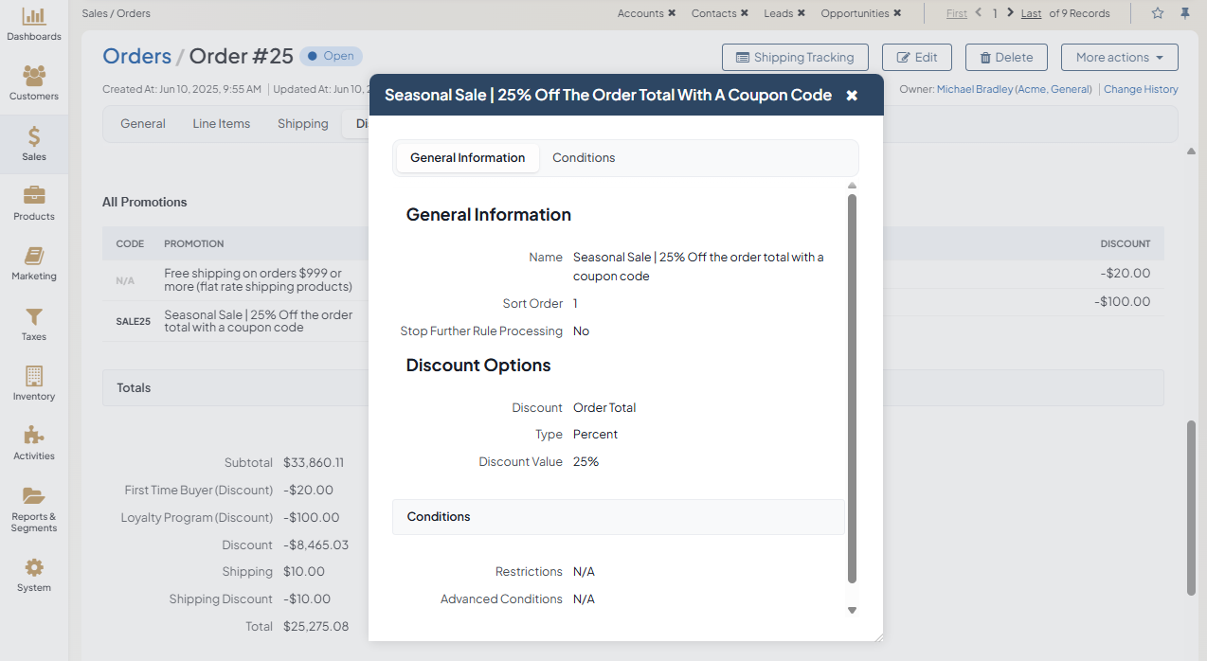1207x661 pixels.
Task: Open the Change History link
Action: click(x=1141, y=89)
